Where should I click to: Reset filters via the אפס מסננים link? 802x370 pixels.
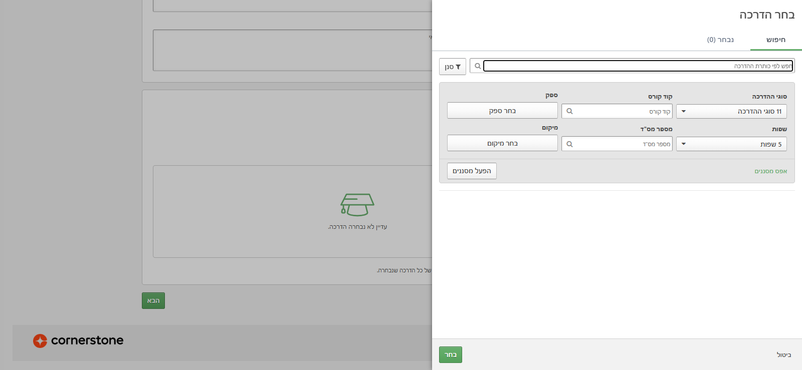[x=770, y=171]
